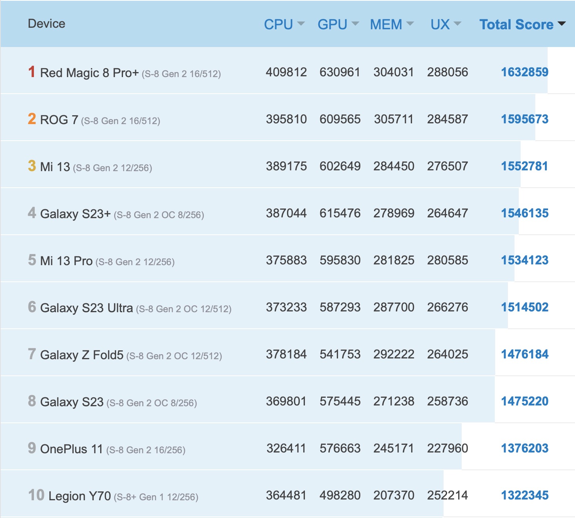This screenshot has height=518, width=575.
Task: Select the Galaxy S23 (8/256) device name
Action: tap(72, 402)
